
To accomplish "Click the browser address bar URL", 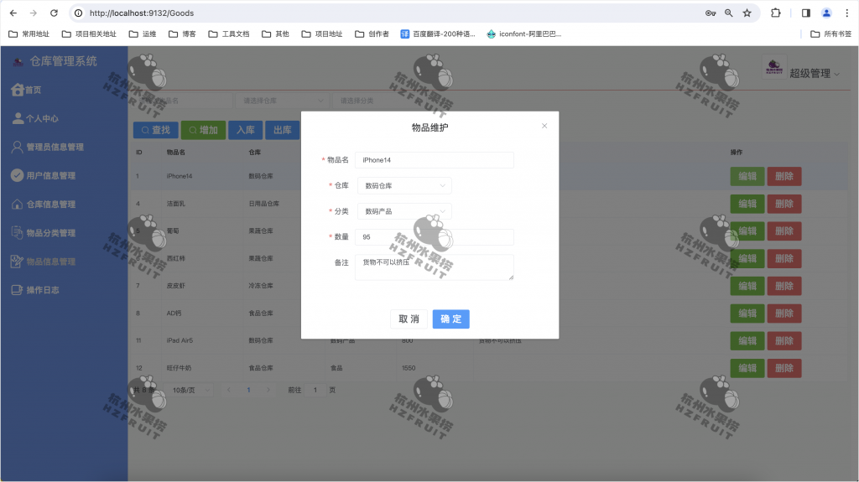I will pos(142,13).
